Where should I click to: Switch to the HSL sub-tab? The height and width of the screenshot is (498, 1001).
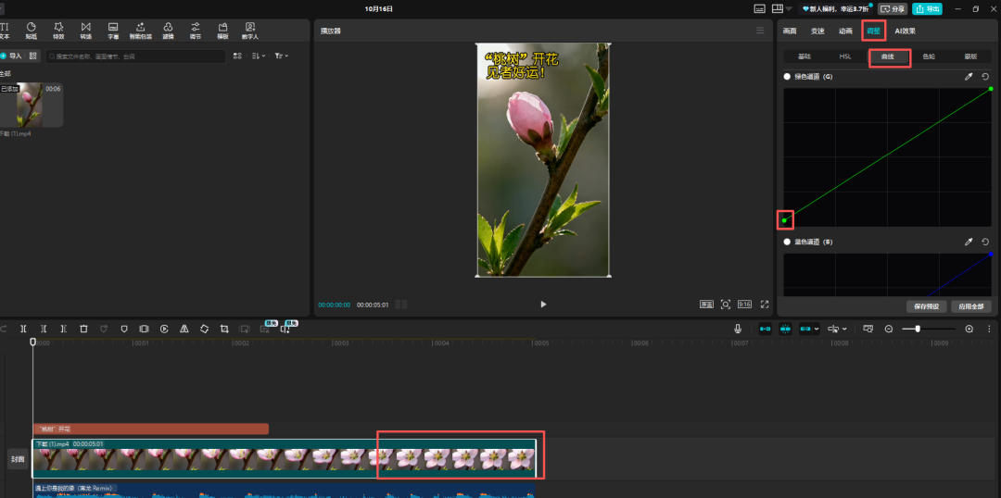click(844, 56)
